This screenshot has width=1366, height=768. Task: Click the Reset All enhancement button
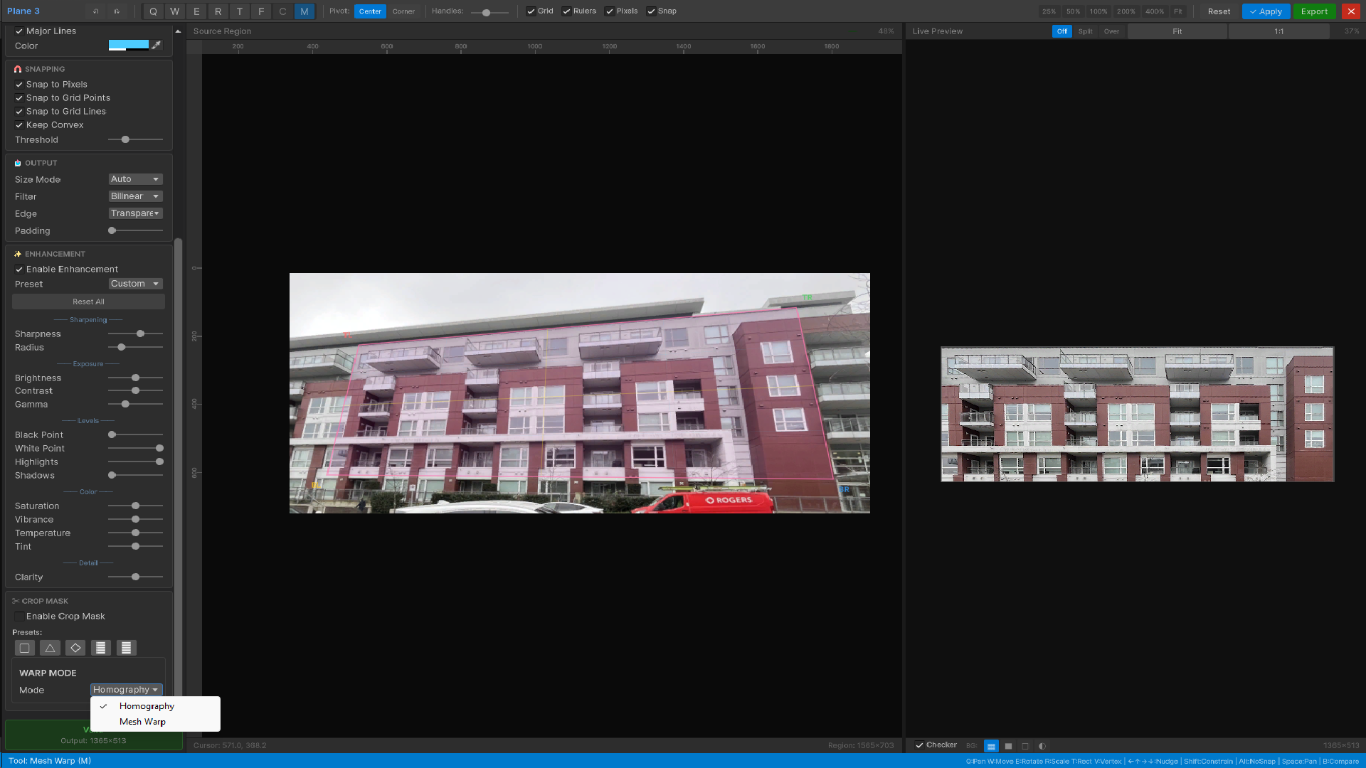click(88, 302)
